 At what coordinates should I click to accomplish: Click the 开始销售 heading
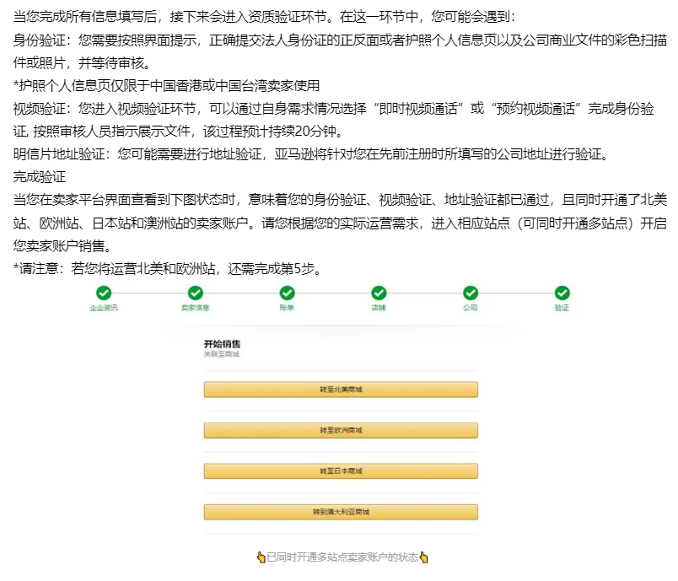tap(223, 344)
